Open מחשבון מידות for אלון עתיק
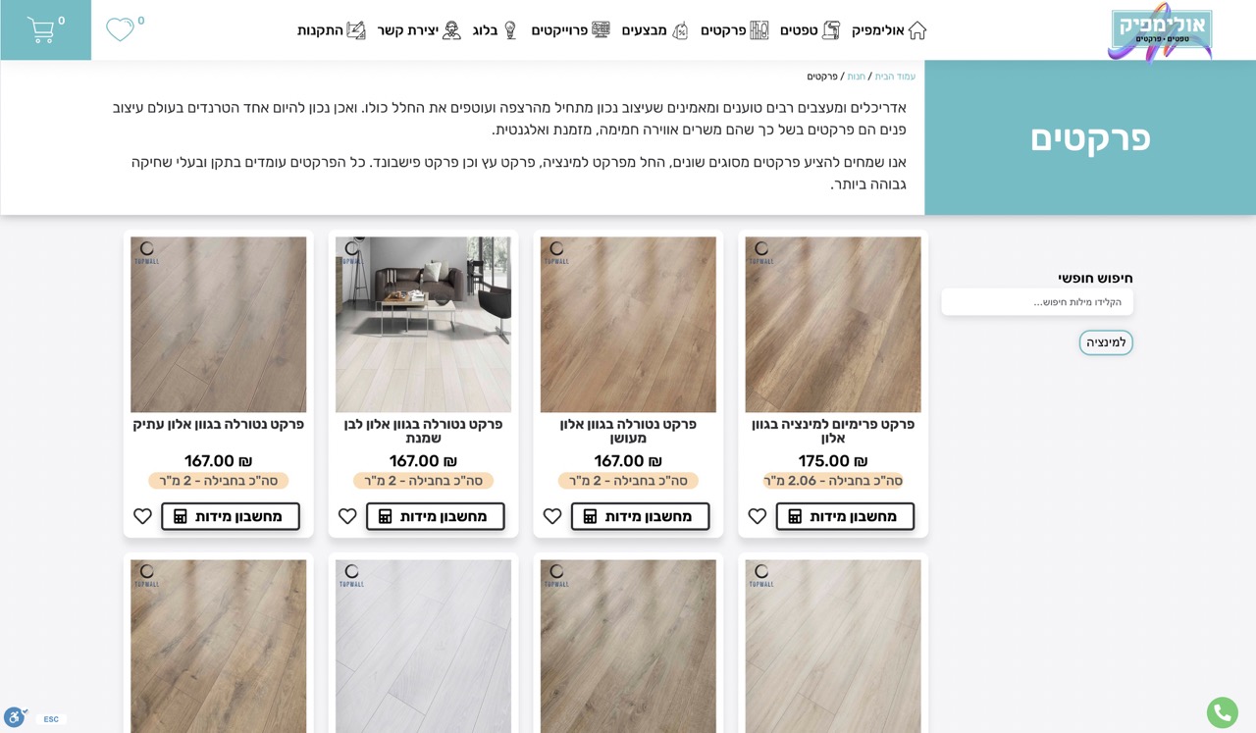The image size is (1256, 733). click(x=231, y=516)
